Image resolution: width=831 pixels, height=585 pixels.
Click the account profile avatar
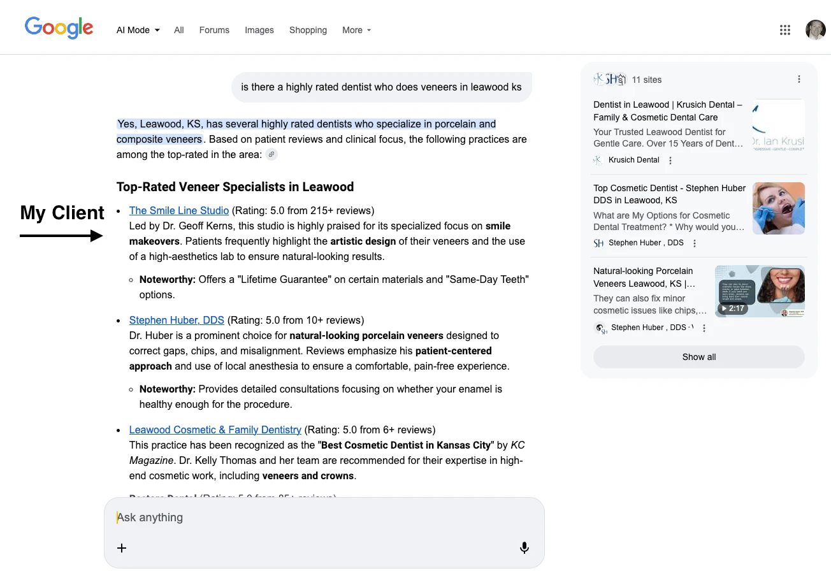(x=815, y=30)
